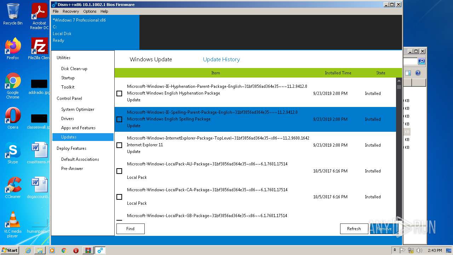Click search field in background window
The width and height of the screenshot is (453, 255).
(411, 61)
